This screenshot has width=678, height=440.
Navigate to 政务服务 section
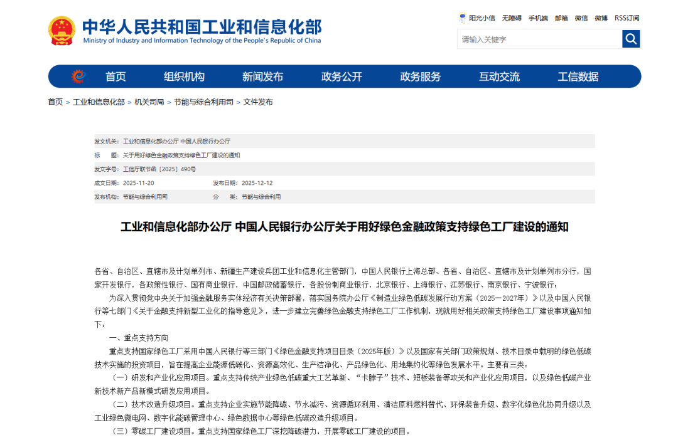click(x=421, y=76)
